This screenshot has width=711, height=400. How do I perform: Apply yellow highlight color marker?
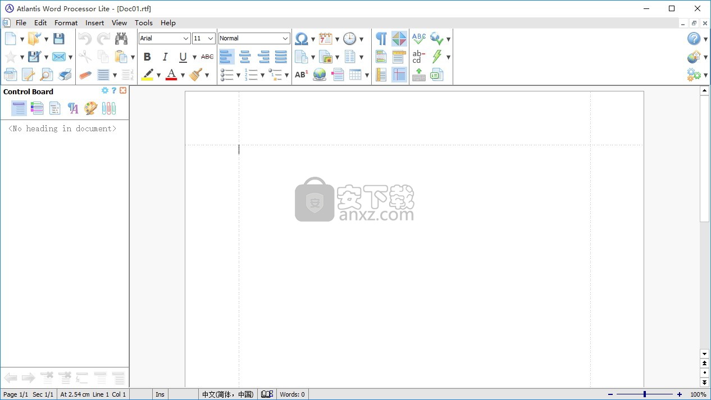tap(147, 75)
